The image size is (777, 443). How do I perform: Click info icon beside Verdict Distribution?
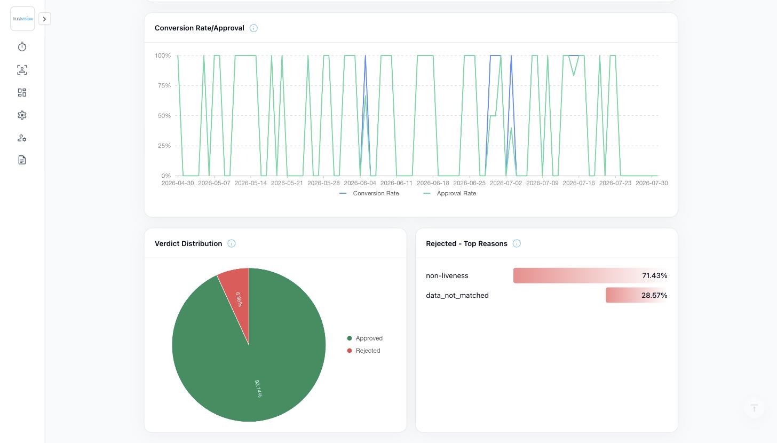[232, 243]
